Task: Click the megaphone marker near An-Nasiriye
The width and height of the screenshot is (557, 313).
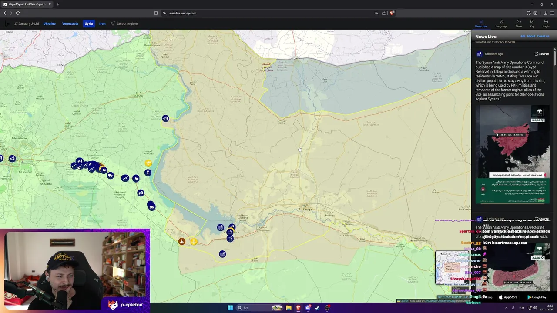Action: point(141,193)
